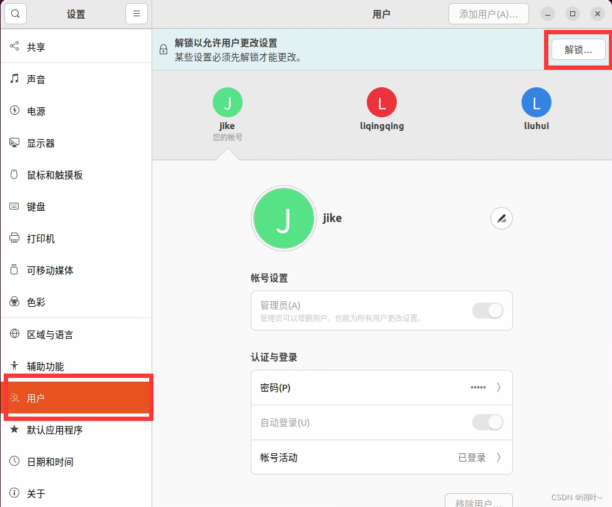Toggle the 自动登录(U) auto login switch

click(487, 422)
